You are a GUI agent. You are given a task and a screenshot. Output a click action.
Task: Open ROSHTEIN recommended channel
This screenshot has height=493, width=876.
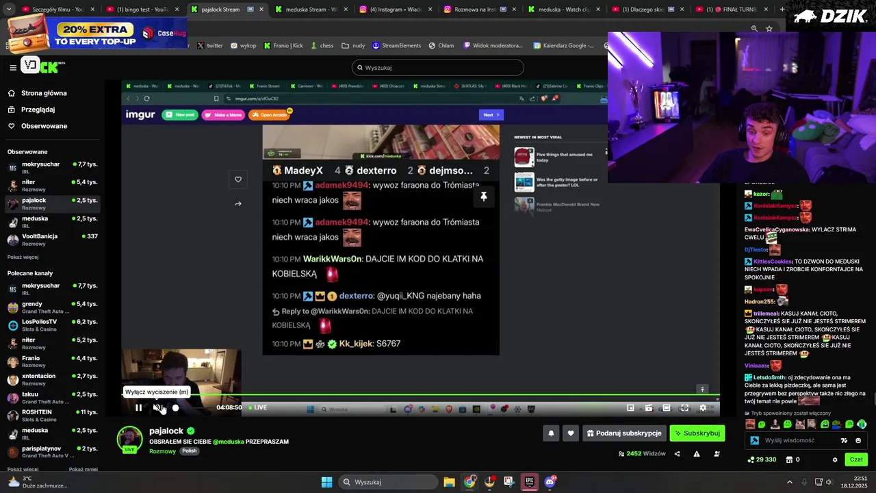[x=53, y=416]
